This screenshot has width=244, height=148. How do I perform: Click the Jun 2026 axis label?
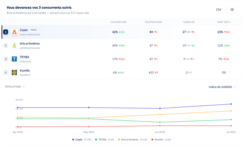[160, 132]
